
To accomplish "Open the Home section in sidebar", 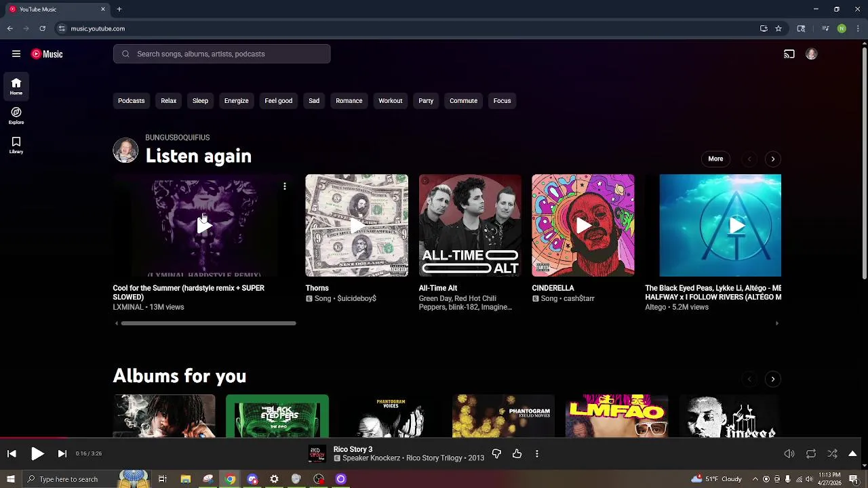I will coord(16,87).
